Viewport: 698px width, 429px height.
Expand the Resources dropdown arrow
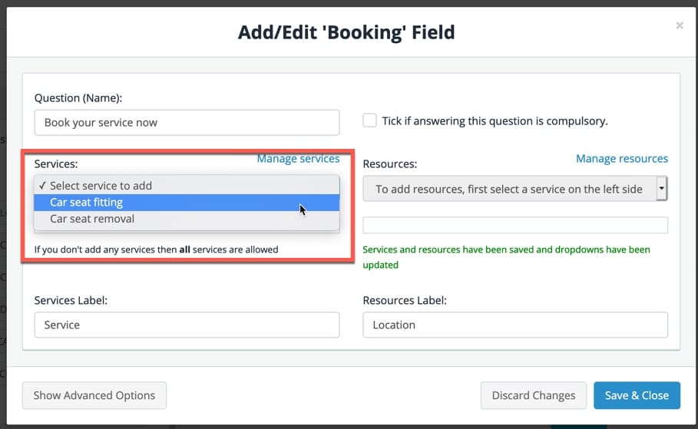pyautogui.click(x=661, y=189)
